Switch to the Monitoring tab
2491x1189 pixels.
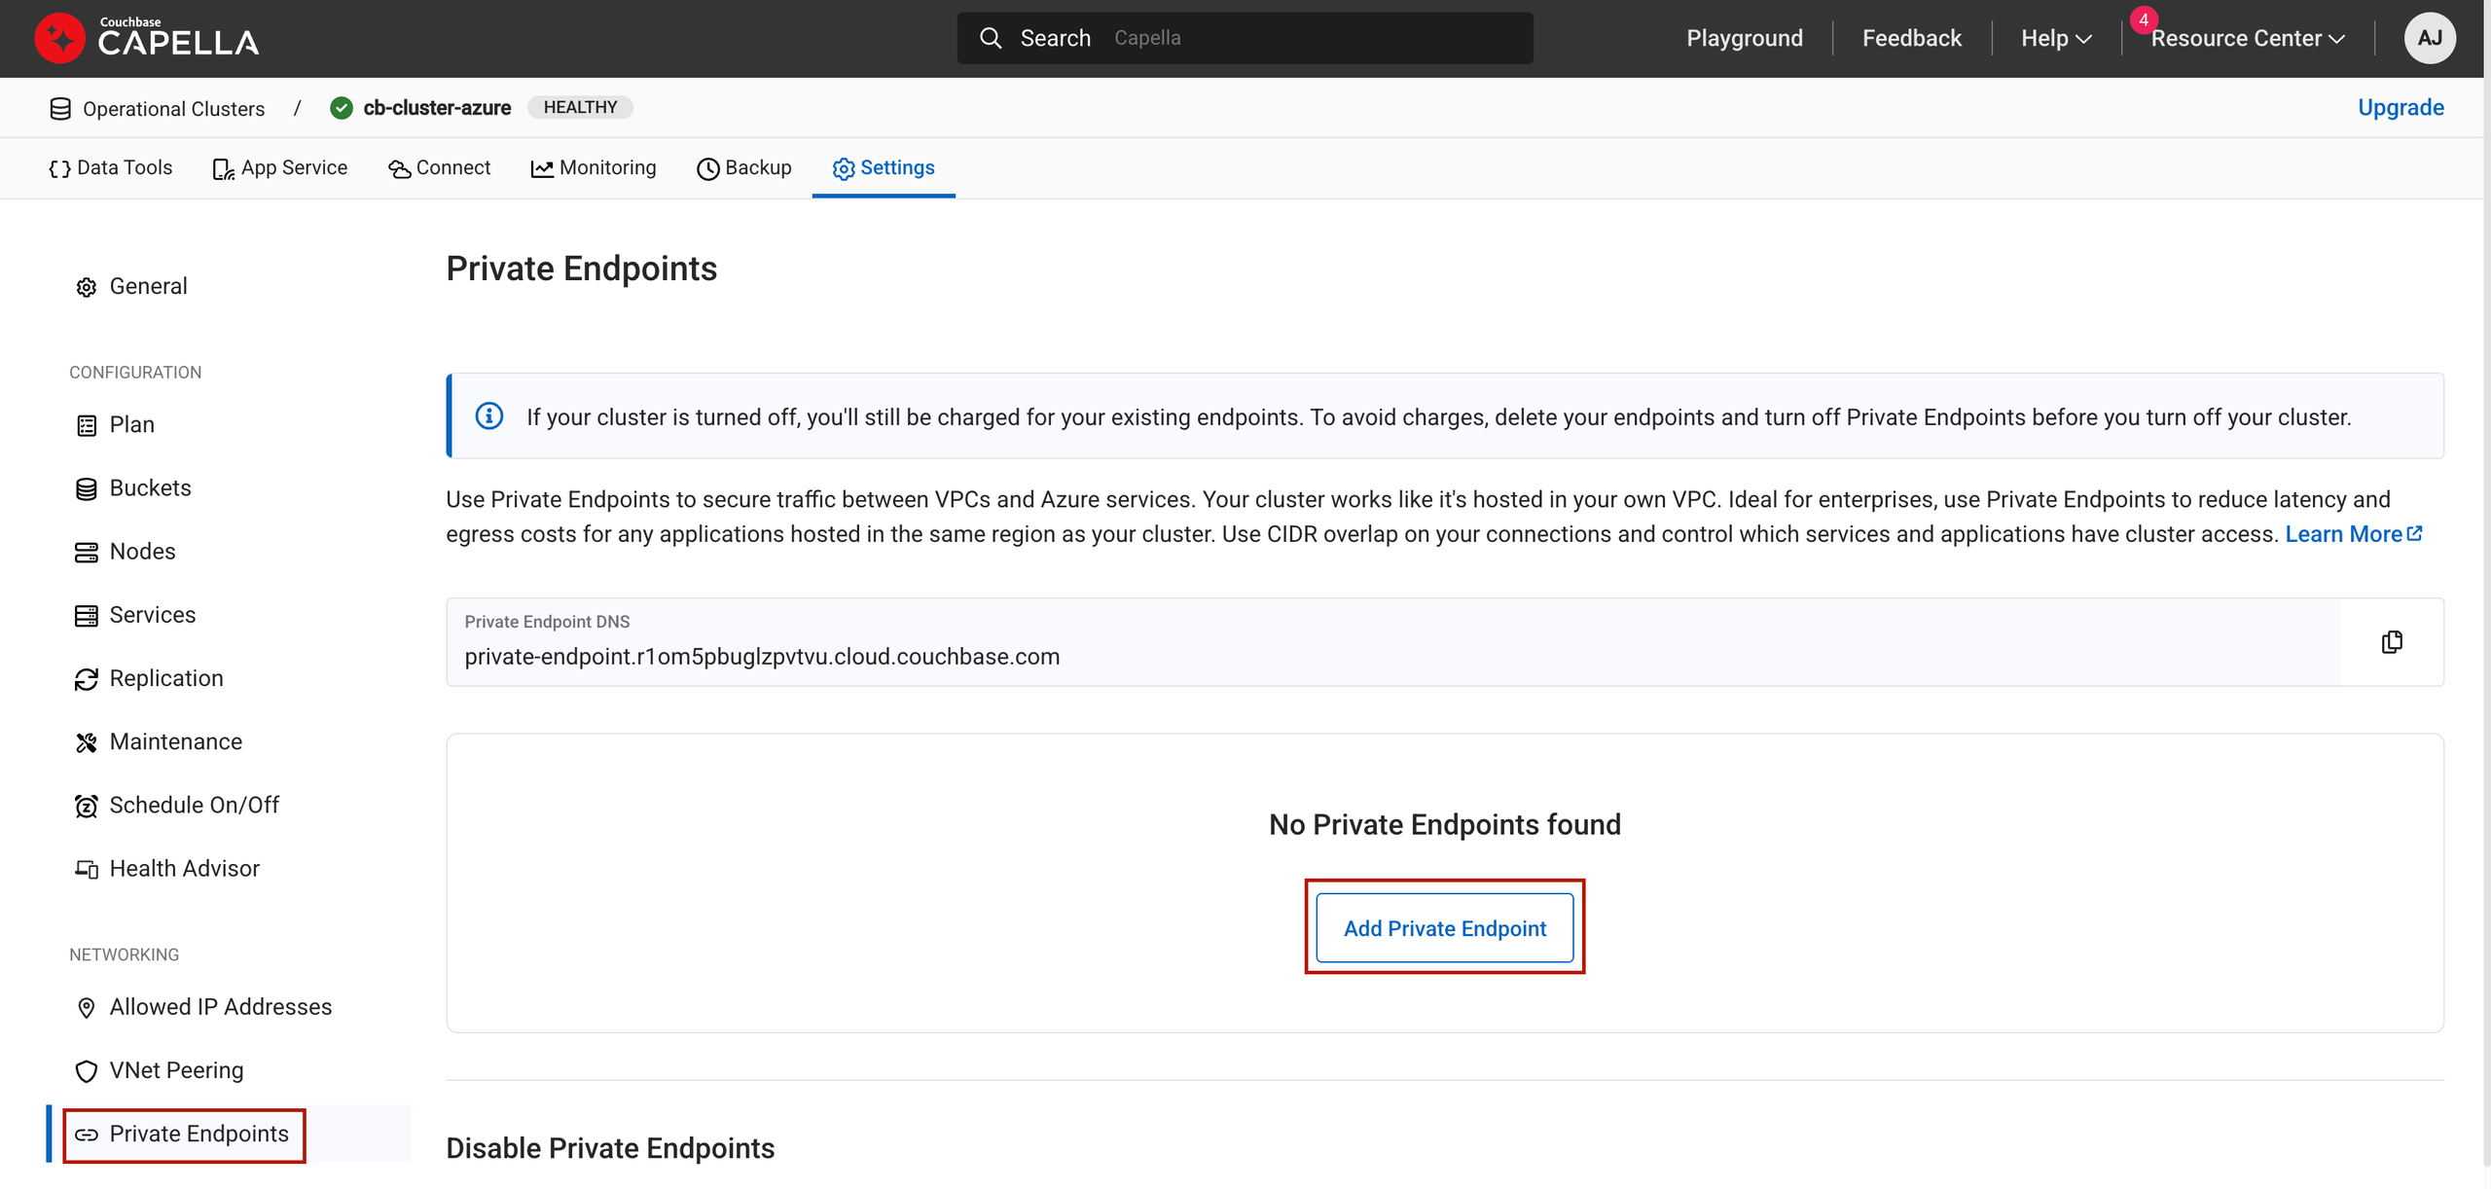tap(594, 167)
